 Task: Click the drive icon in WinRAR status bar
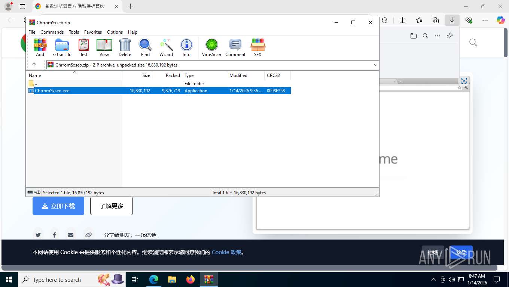tap(30, 192)
